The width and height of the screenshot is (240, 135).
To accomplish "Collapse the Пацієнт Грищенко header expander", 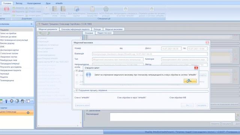I will tap(39, 24).
